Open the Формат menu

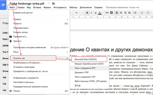click(x=47, y=7)
